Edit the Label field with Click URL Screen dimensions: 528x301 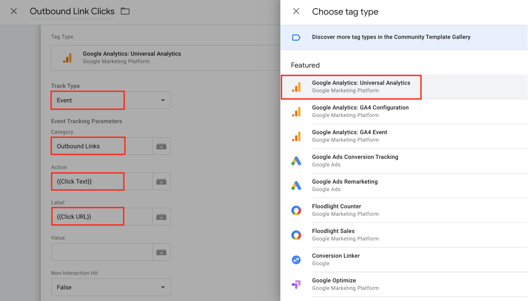102,217
